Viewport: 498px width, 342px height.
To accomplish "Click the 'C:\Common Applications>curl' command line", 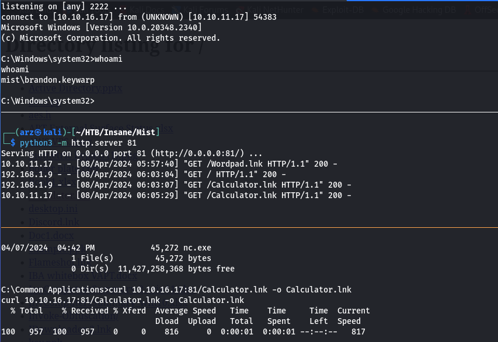I will click(x=176, y=290).
